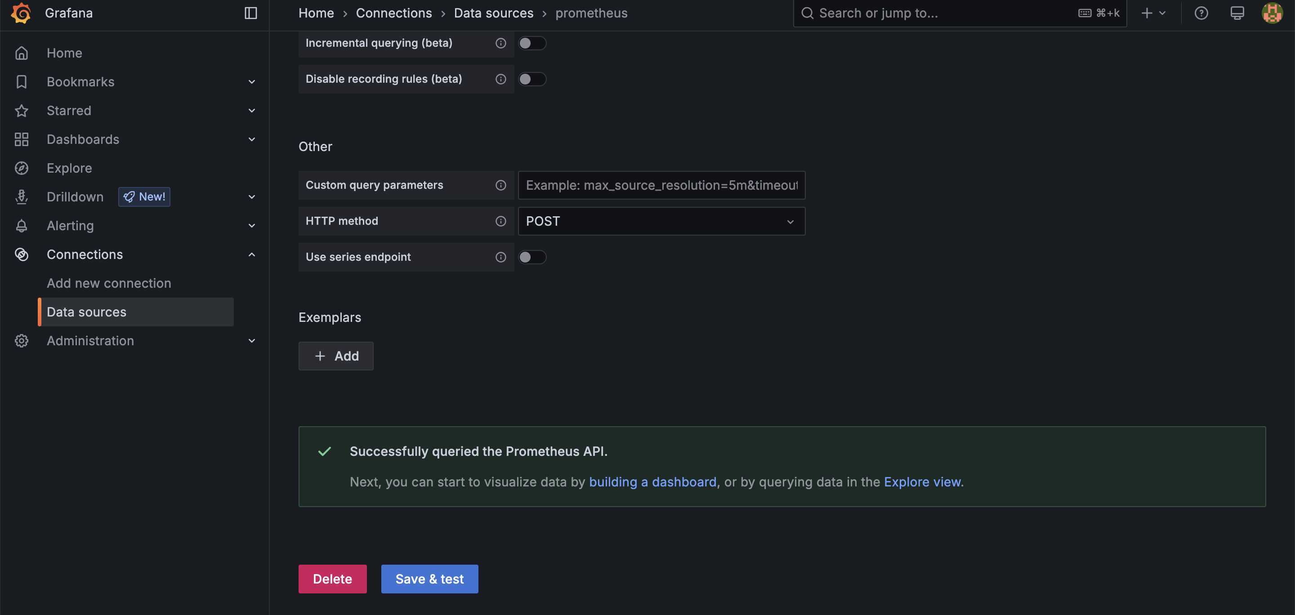The width and height of the screenshot is (1295, 615).
Task: Select Add new connection in sidebar
Action: point(108,283)
